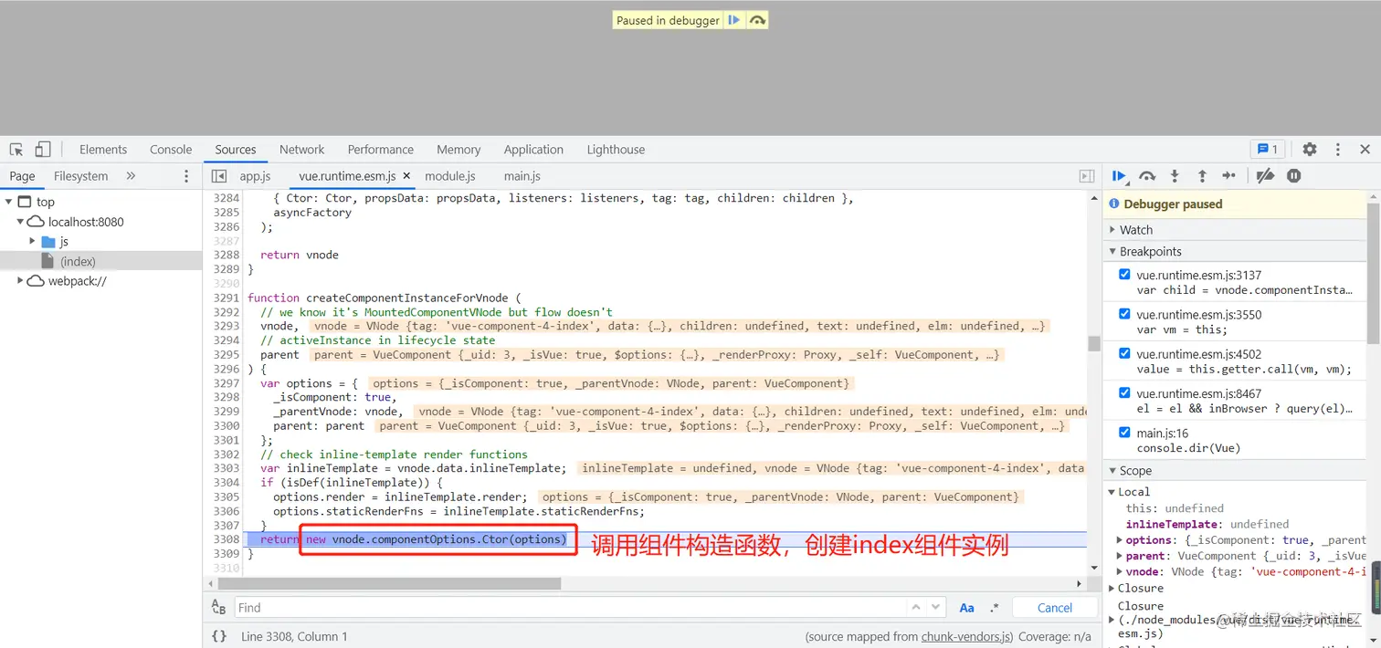
Task: Deactivate all breakpoints
Action: coord(1265,176)
